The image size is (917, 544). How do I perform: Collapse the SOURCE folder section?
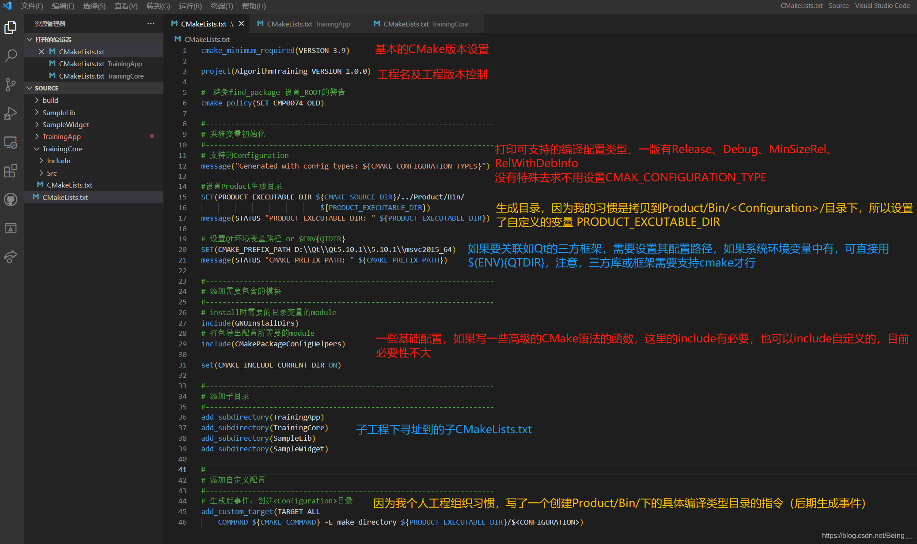(x=30, y=88)
